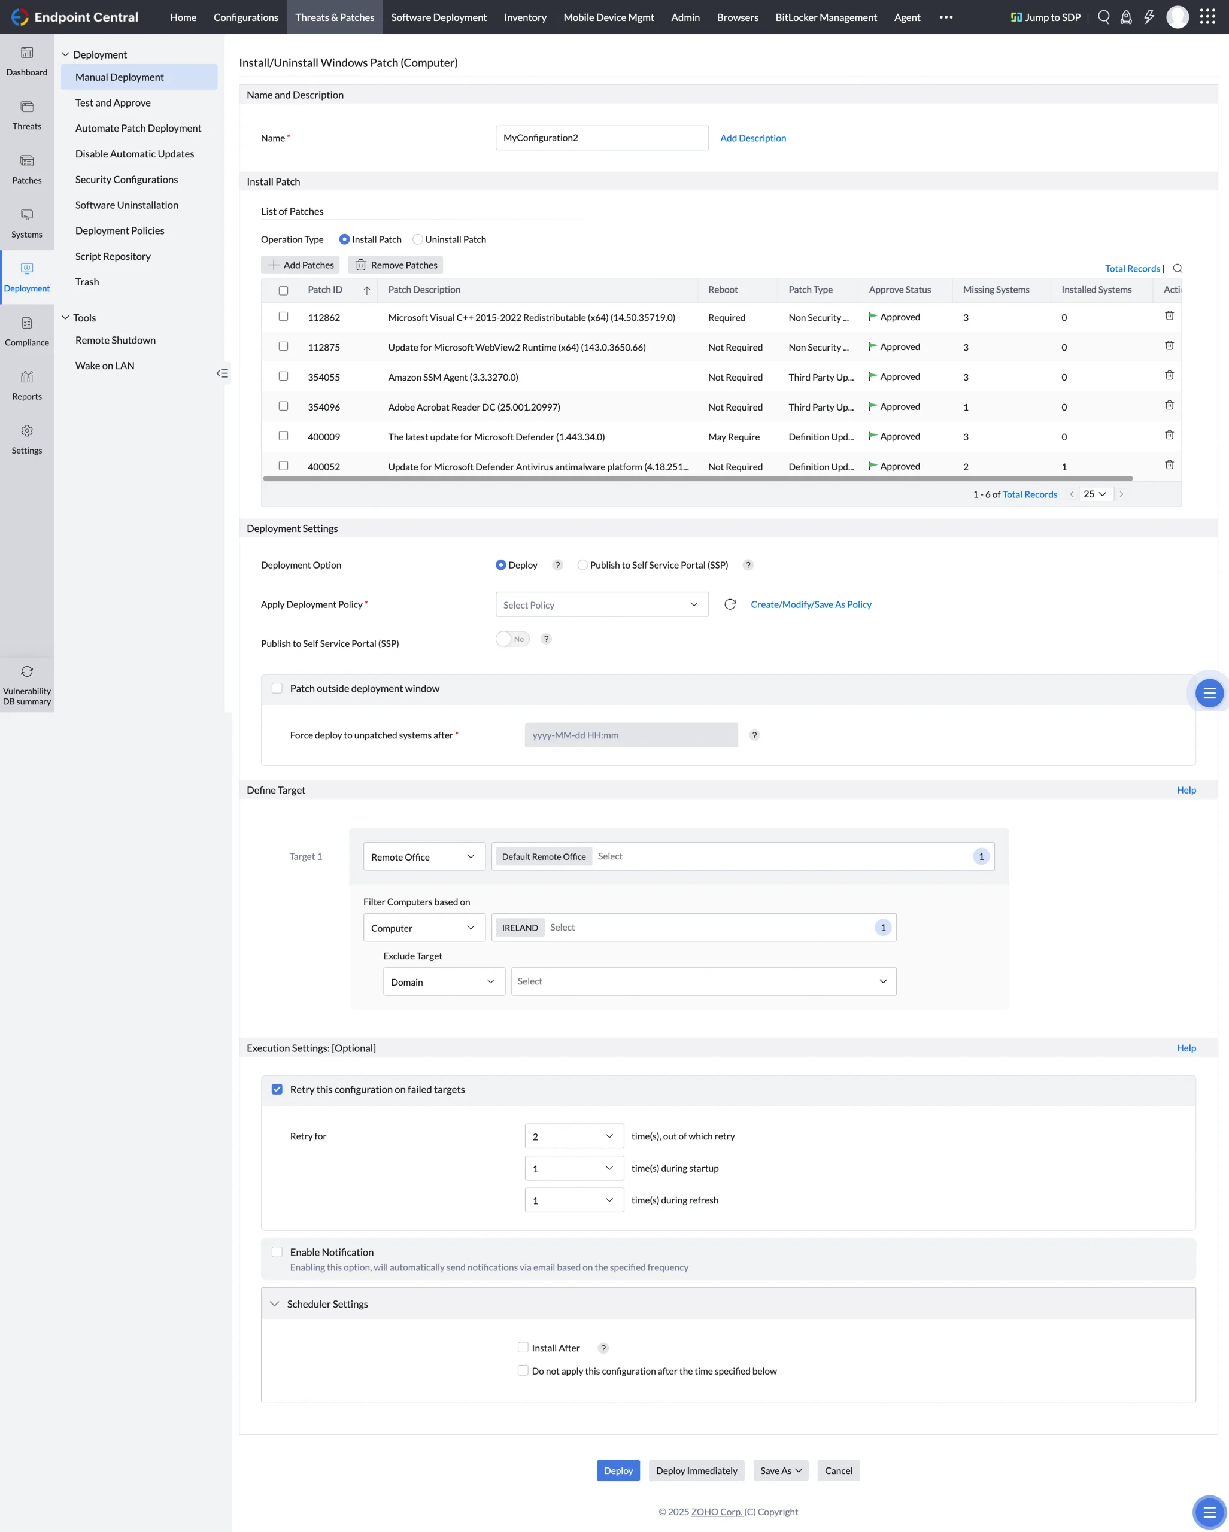Open help for Force deploy date field
The width and height of the screenshot is (1229, 1532).
[754, 735]
